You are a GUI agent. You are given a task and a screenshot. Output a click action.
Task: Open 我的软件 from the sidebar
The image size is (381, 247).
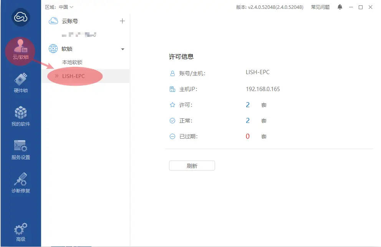click(x=20, y=116)
